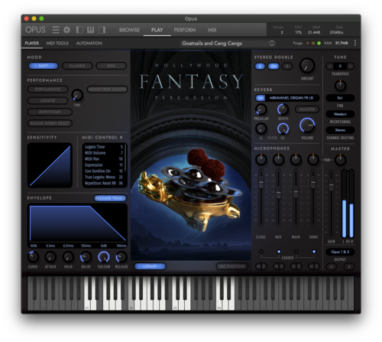
Task: Open the Goatnails and Ceng Cengs instrument selector
Action: point(228,43)
